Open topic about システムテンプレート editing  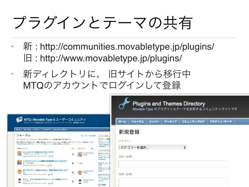45,162
